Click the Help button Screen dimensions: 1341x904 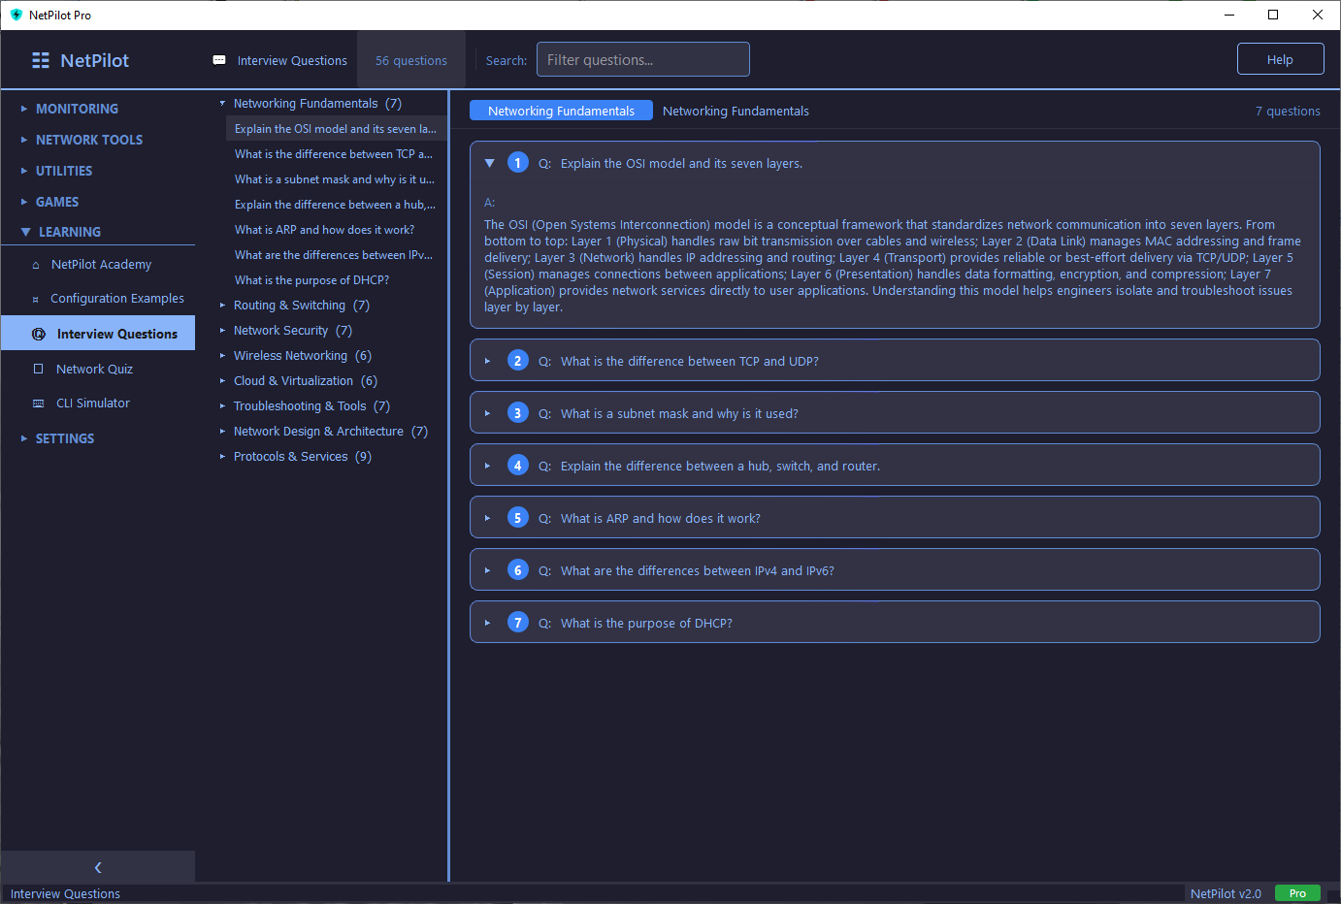coord(1280,59)
